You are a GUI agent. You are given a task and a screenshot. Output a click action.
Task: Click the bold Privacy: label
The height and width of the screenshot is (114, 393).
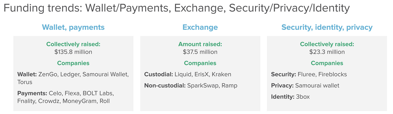pos(282,85)
